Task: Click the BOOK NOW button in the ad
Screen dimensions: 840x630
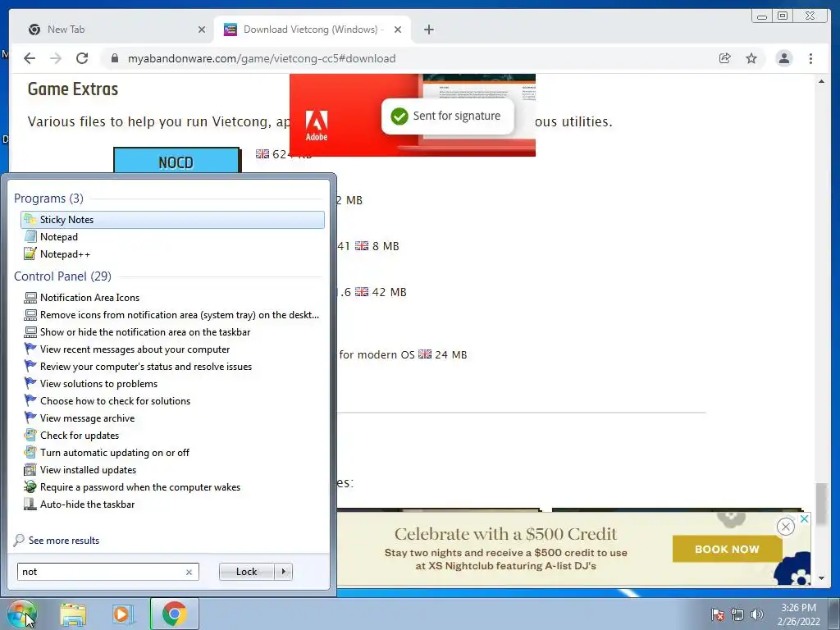Action: pyautogui.click(x=727, y=549)
